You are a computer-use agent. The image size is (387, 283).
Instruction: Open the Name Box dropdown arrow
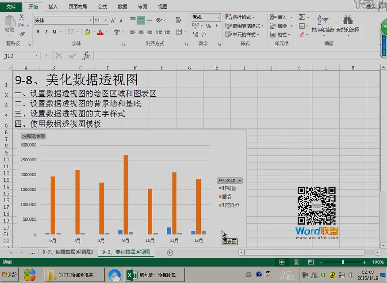[36, 56]
